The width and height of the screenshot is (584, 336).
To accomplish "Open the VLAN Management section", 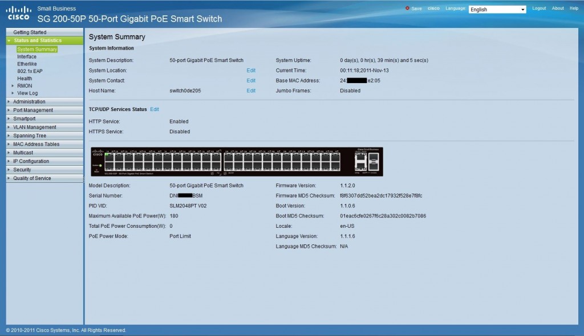I will [x=34, y=128].
